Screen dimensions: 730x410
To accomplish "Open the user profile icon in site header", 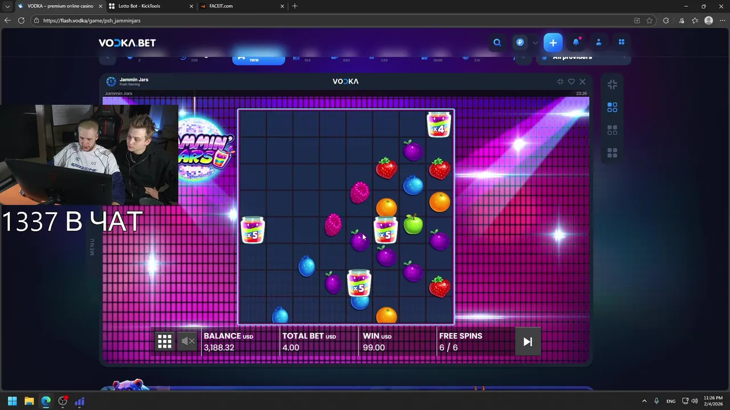I will tap(598, 43).
